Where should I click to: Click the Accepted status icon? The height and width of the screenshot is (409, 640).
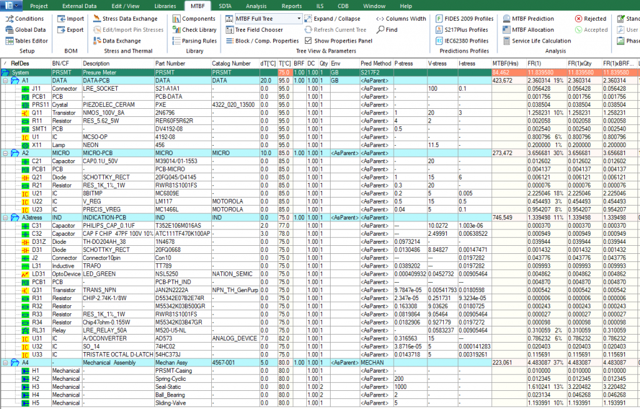(578, 30)
